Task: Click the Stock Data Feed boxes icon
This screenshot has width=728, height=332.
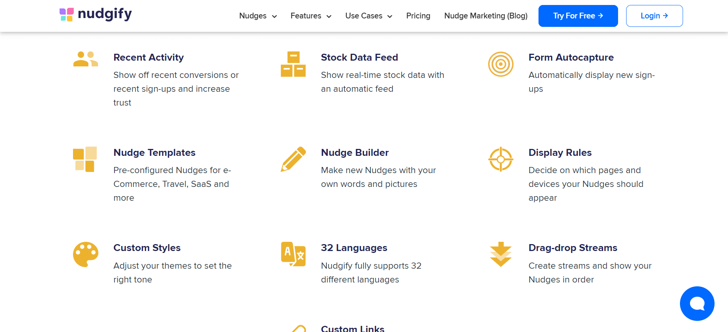Action: [293, 64]
